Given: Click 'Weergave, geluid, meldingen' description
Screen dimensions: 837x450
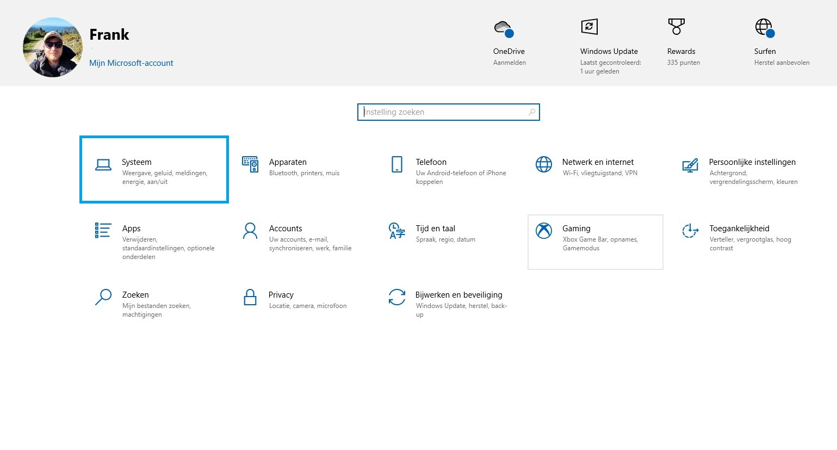Looking at the screenshot, I should [164, 177].
